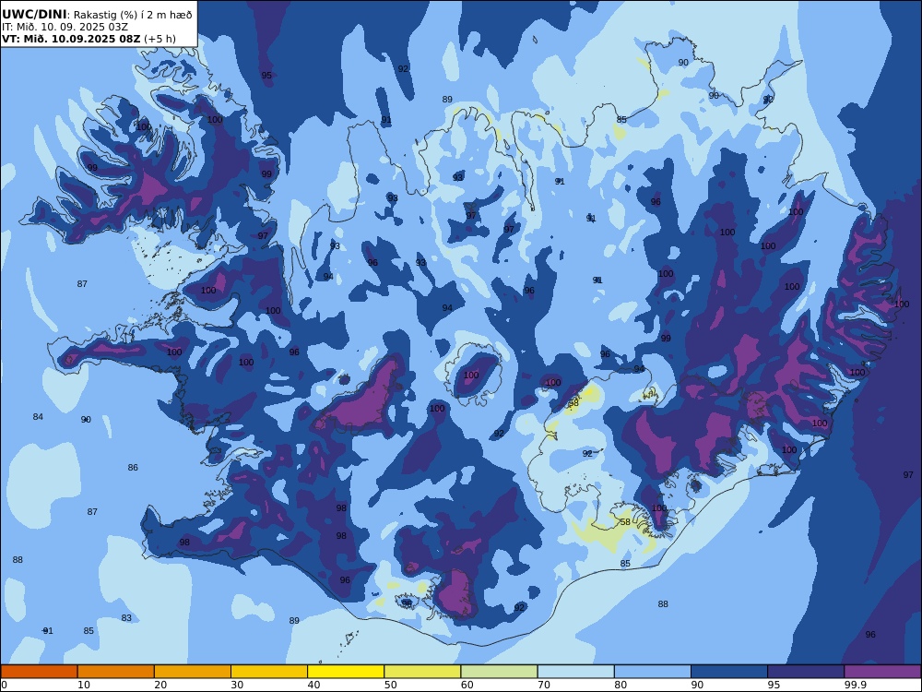
Task: Click the '80' legend tick label
Action: [621, 685]
